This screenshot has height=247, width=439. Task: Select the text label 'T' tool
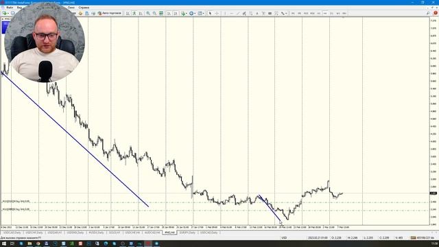click(x=263, y=13)
